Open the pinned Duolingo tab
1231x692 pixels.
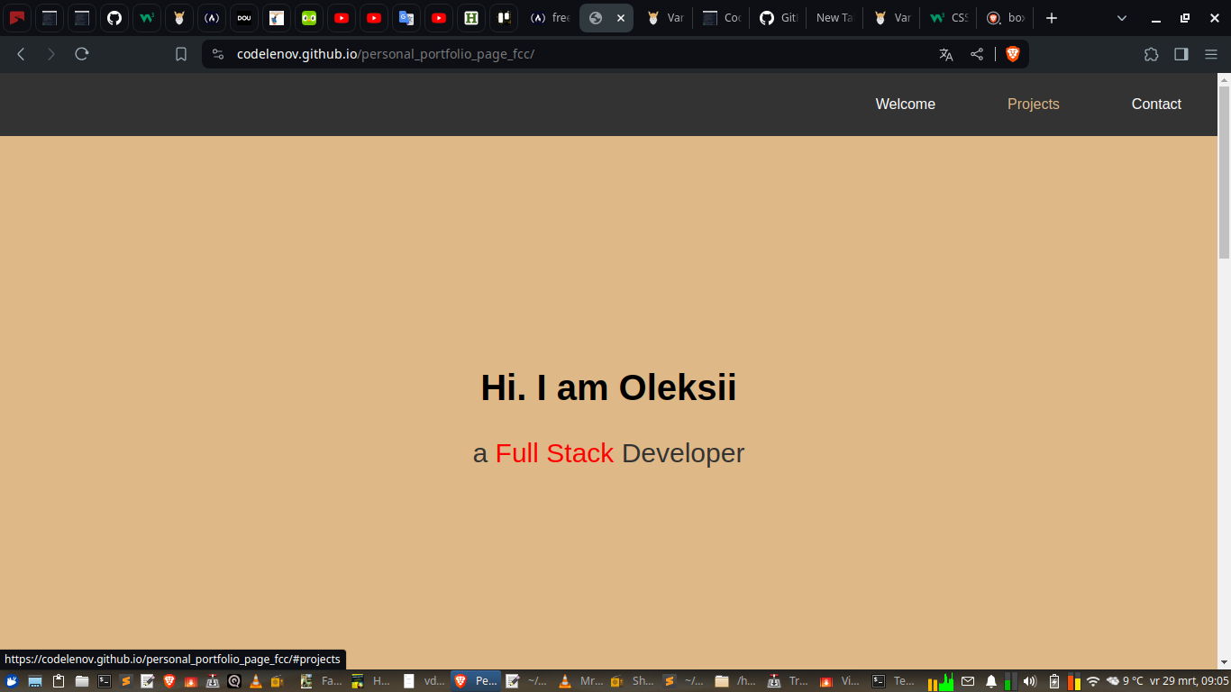309,18
